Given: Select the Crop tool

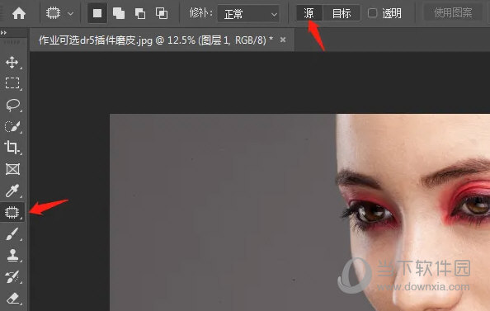Looking at the screenshot, I should pyautogui.click(x=12, y=148).
